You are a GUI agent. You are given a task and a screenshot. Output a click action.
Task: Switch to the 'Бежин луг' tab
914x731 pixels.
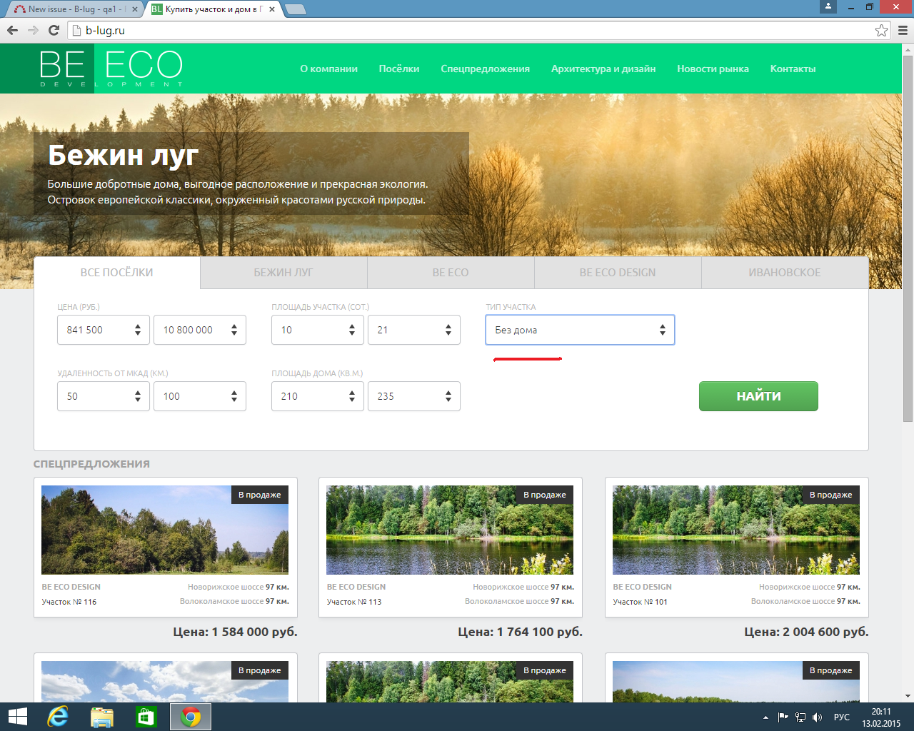point(283,273)
